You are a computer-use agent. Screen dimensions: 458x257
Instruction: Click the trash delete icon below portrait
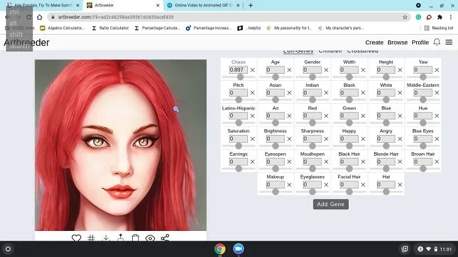tap(135, 238)
